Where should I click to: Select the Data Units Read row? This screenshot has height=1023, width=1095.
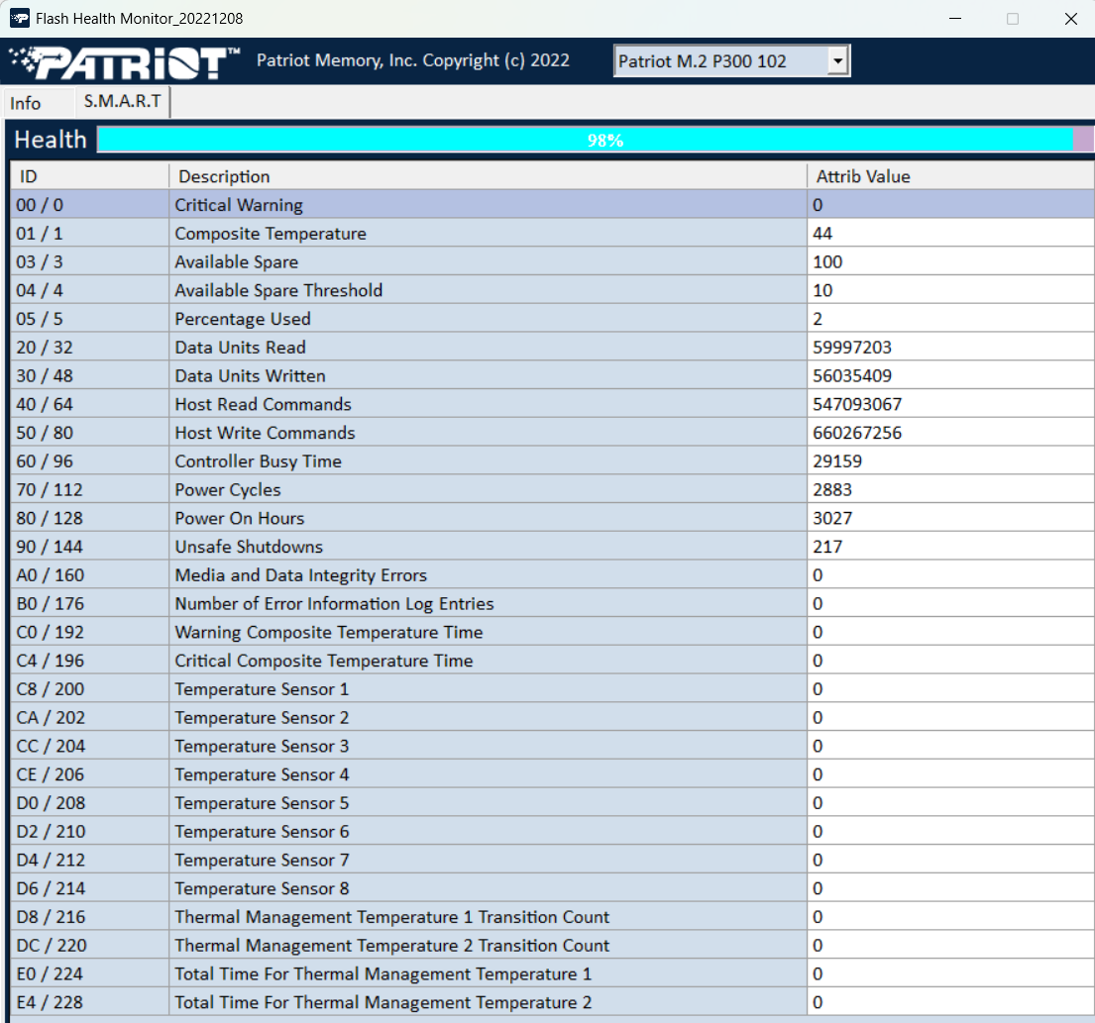(552, 348)
